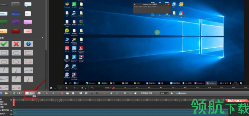Select the red right-pointing arrow image
249x116 pixels.
click(x=16, y=87)
